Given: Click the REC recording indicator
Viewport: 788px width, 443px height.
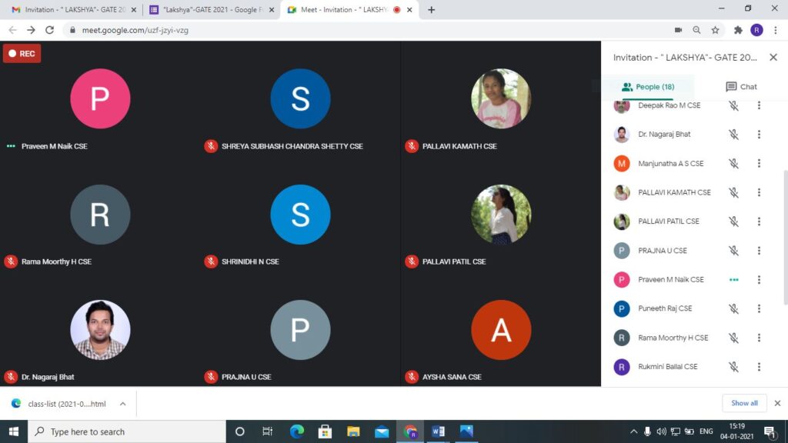Looking at the screenshot, I should click(x=22, y=54).
